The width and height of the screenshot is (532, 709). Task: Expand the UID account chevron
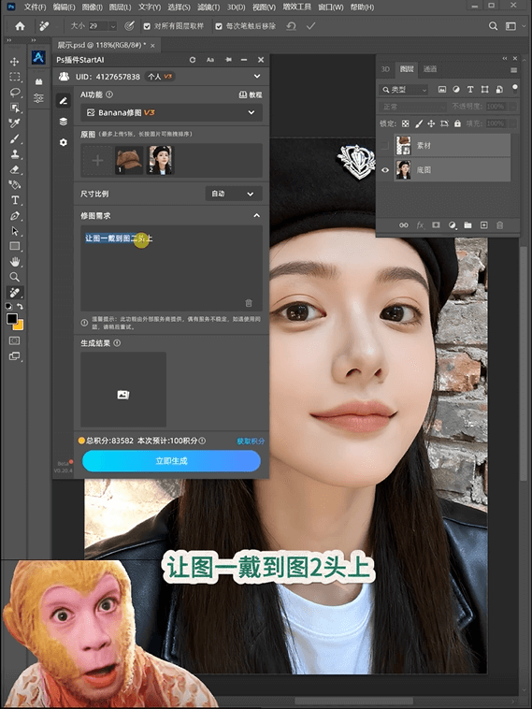click(x=257, y=77)
